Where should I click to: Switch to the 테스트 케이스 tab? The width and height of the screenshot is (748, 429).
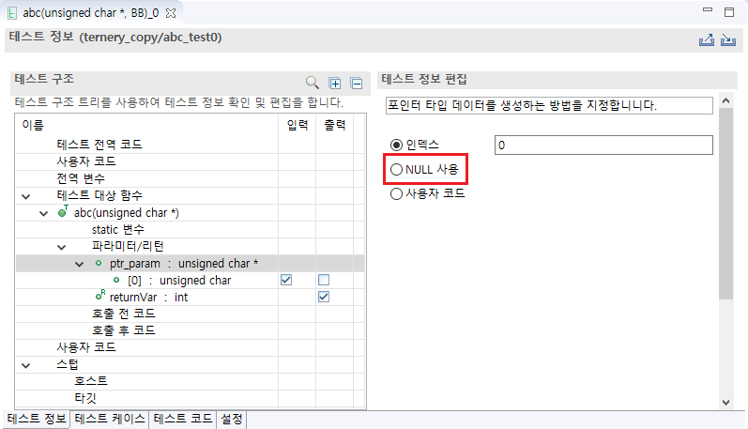[x=110, y=419]
